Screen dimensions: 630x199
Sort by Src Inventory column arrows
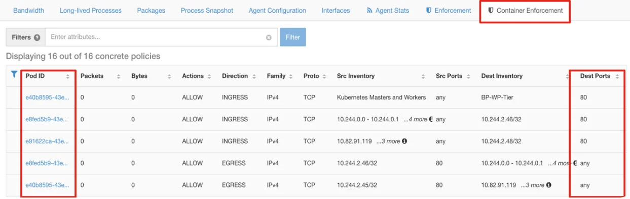click(423, 76)
